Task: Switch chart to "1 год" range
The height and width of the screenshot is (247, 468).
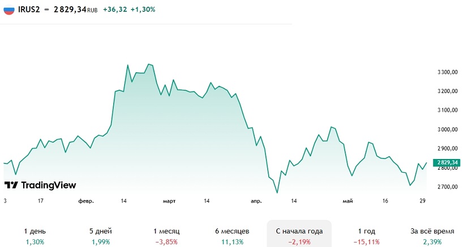Action: click(366, 236)
